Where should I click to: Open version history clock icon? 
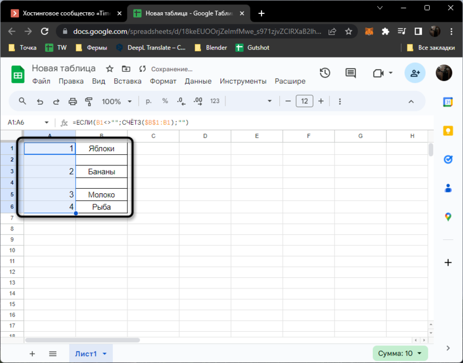click(x=325, y=73)
